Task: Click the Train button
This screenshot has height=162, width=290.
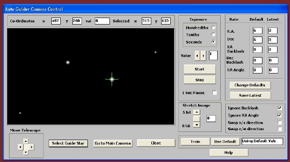Action: [195, 141]
